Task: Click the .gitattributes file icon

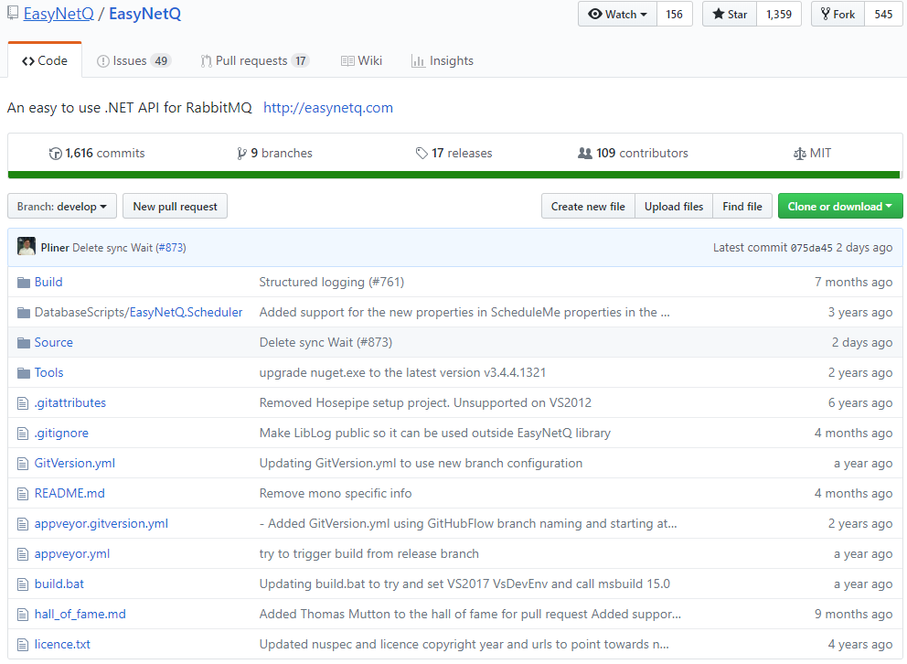Action: click(x=23, y=403)
